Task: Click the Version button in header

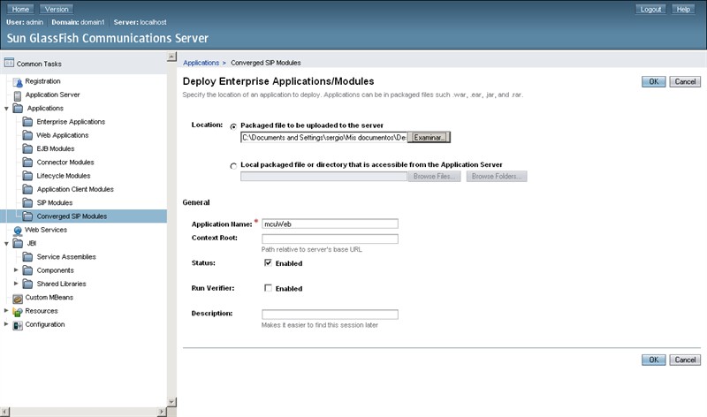Action: pos(57,9)
